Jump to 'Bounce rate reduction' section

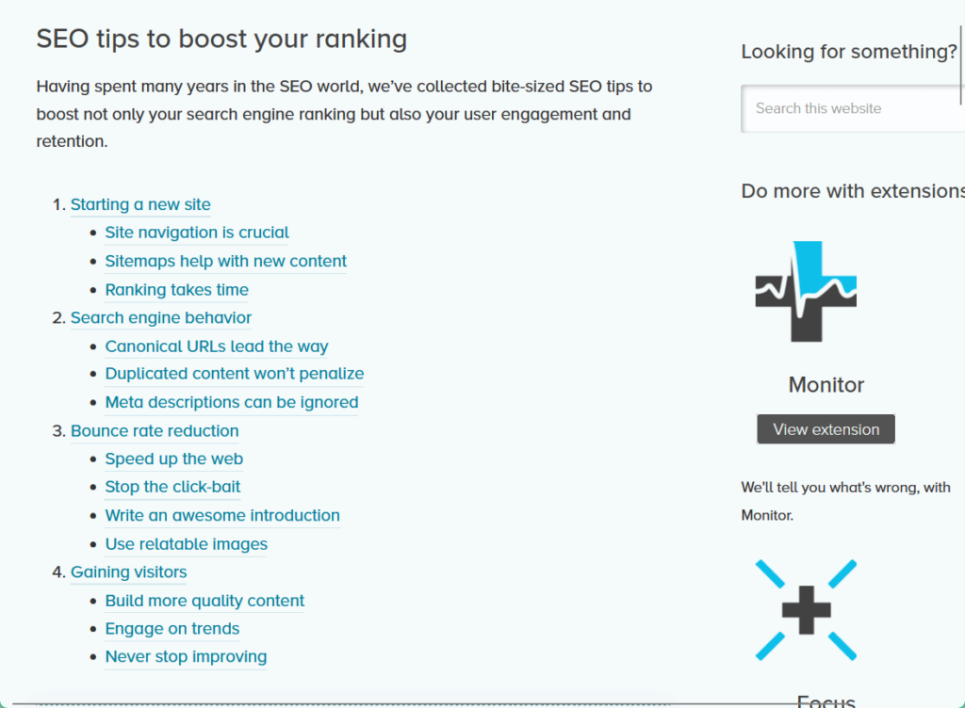tap(155, 431)
